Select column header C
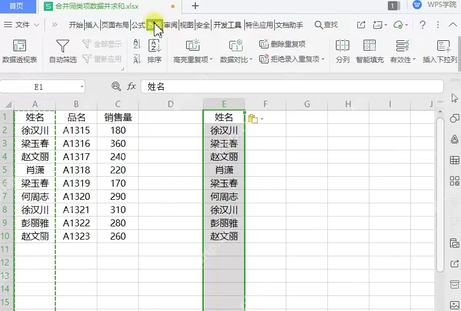 click(118, 104)
